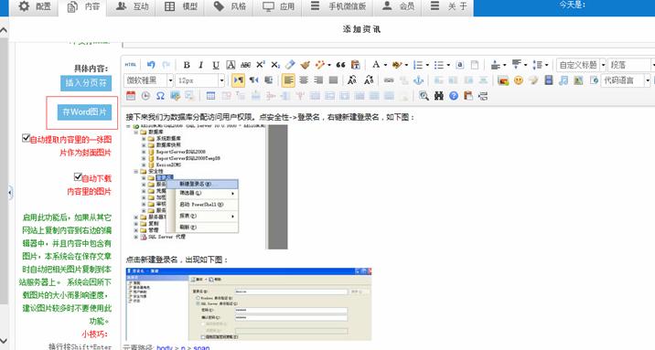Toggle bold formatting in the editor
The height and width of the screenshot is (350, 655).
[187, 65]
